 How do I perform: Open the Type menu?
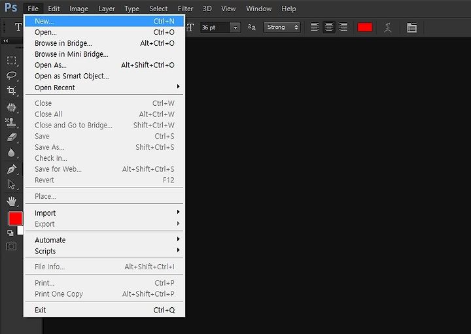[132, 8]
